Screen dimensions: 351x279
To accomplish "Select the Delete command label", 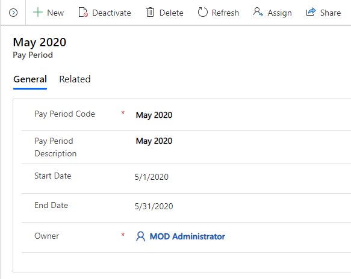I will (171, 13).
